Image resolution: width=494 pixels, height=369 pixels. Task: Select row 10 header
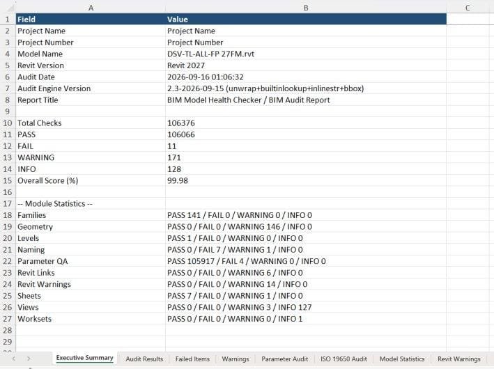point(8,123)
